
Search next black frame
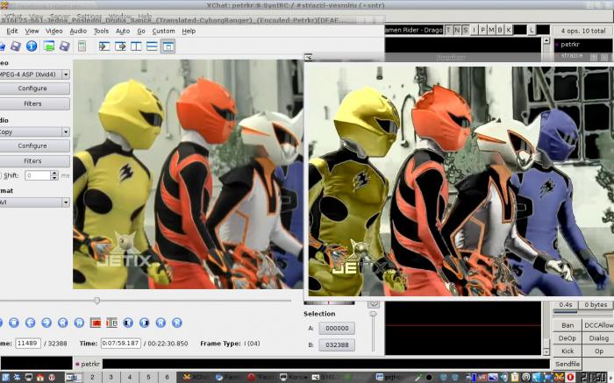pos(145,323)
